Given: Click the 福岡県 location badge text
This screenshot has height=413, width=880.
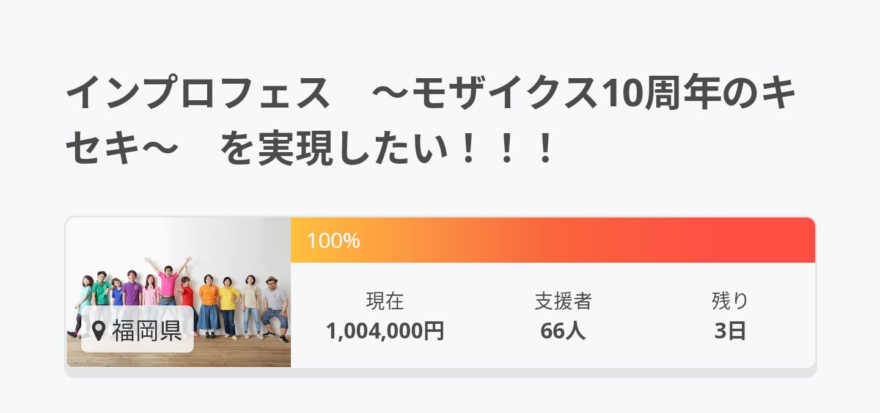Looking at the screenshot, I should click(x=147, y=331).
